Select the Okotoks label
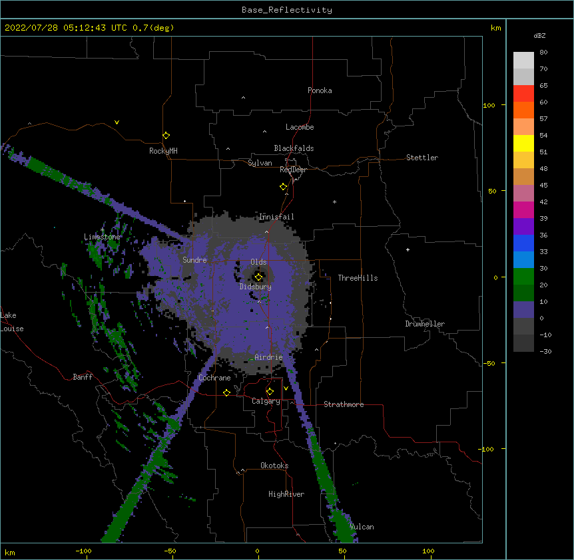 pyautogui.click(x=274, y=466)
